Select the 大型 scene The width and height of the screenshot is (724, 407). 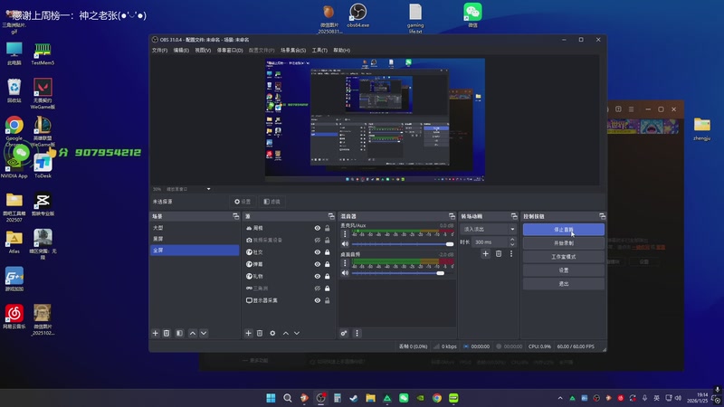[x=195, y=228]
